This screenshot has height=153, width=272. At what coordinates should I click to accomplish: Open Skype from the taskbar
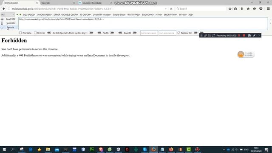click(144, 149)
